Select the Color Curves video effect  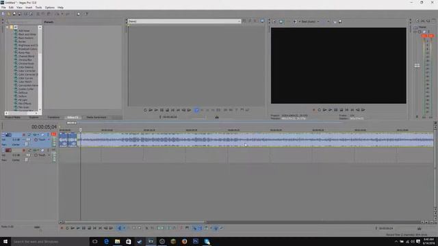coord(25,78)
